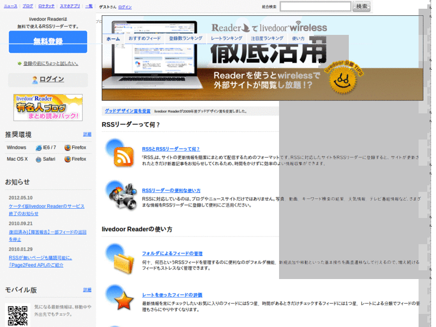Click the ブログ top link
This screenshot has width=436, height=327.
click(28, 6)
